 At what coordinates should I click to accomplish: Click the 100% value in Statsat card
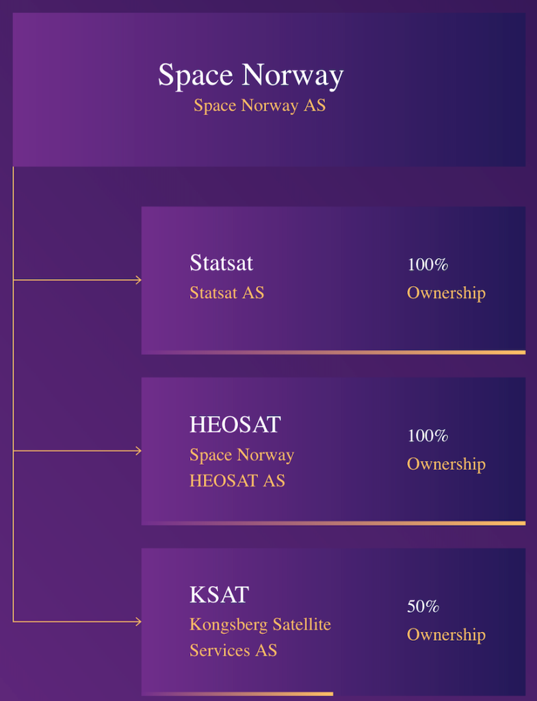pos(428,265)
